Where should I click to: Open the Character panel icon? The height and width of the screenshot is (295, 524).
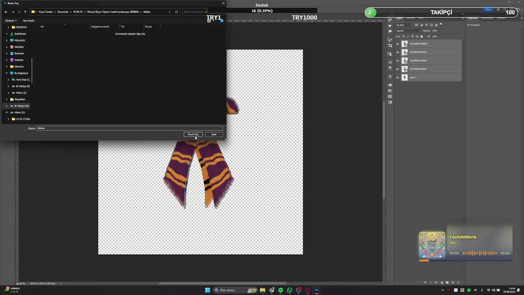pyautogui.click(x=390, y=62)
